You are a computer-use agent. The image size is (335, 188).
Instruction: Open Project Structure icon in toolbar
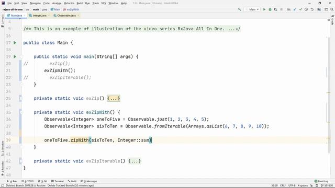(x=319, y=9)
